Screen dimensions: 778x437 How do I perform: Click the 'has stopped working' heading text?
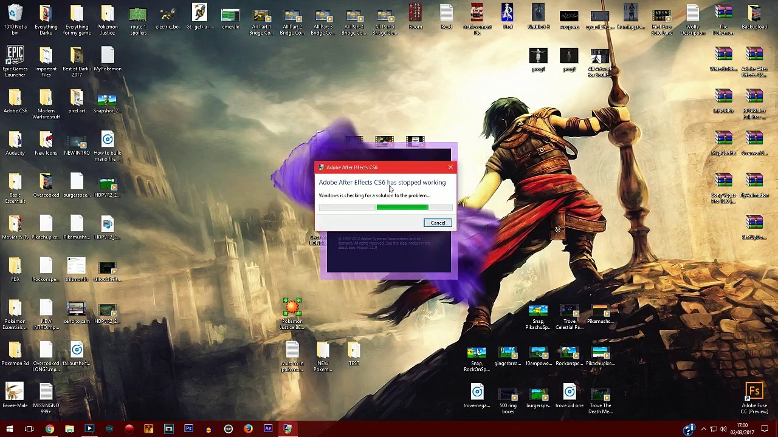coord(416,182)
